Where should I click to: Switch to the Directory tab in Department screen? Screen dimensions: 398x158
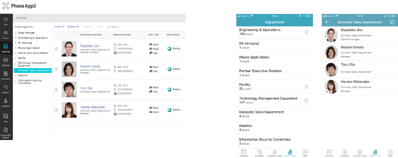click(244, 153)
